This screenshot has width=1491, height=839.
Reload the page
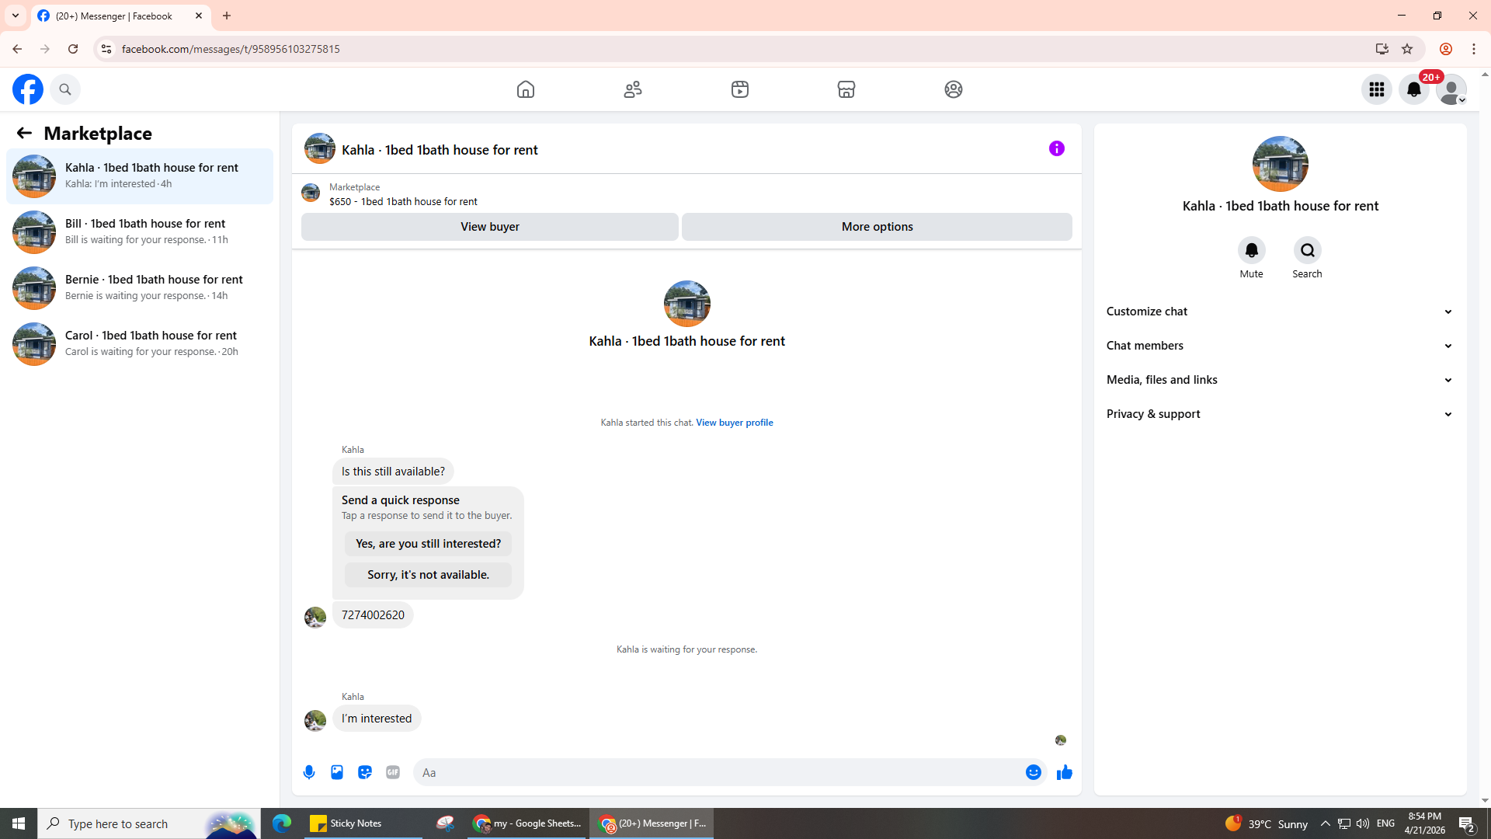[x=73, y=49]
